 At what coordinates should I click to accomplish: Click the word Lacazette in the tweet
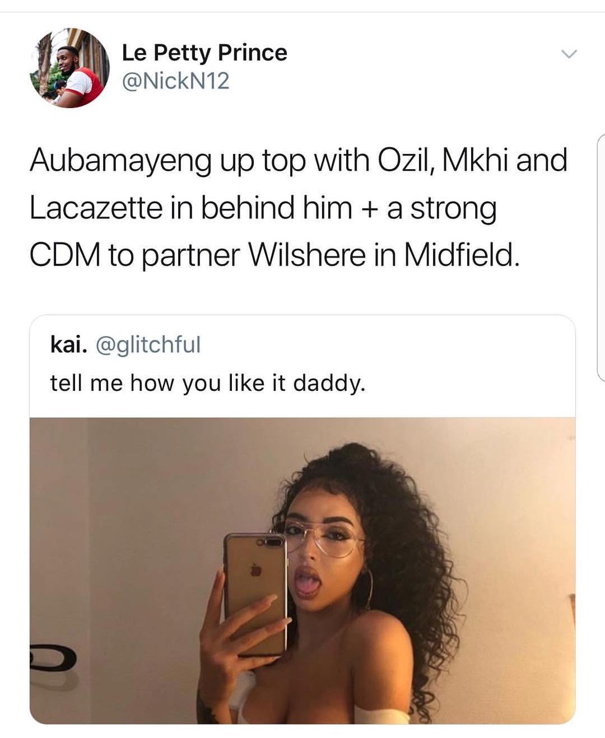(x=96, y=208)
